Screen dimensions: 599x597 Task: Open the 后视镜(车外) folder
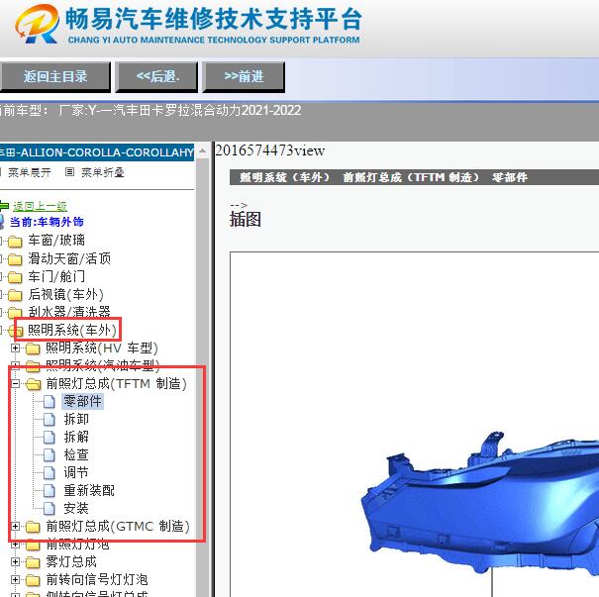pos(65,294)
